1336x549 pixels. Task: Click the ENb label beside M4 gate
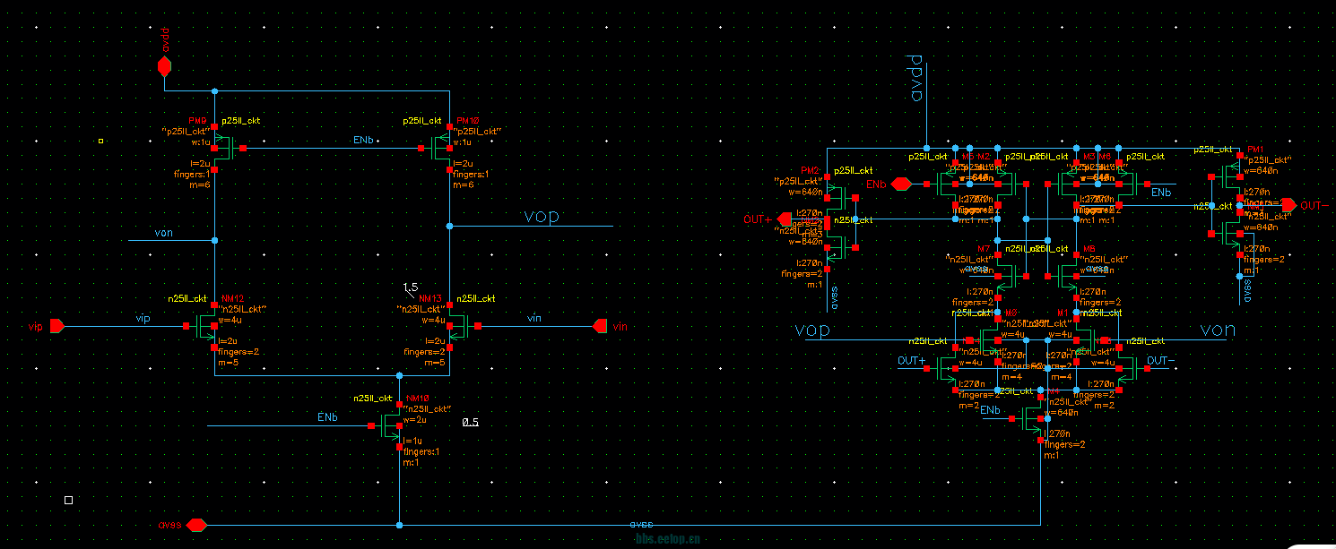(x=990, y=410)
